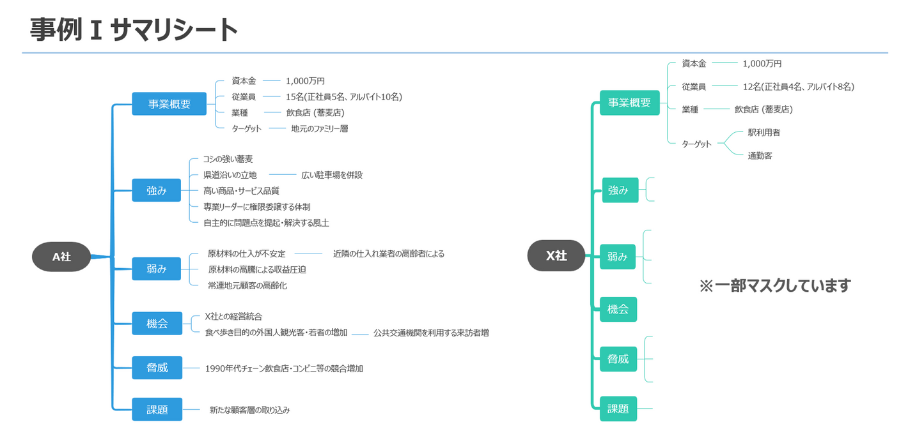Viewport: 924px width, 445px height.
Task: Click the 新たな顧客層の取り込み text
Action: 248,410
